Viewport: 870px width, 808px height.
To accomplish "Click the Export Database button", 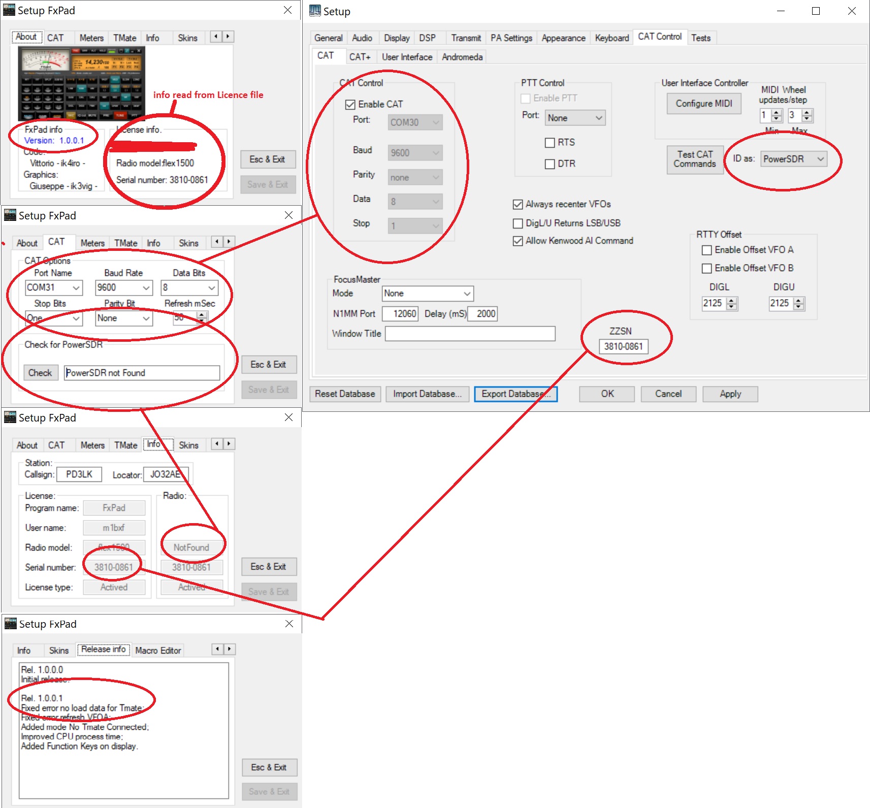I will pyautogui.click(x=515, y=394).
